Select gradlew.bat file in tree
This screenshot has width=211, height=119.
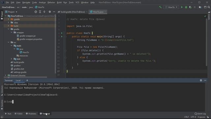[x=19, y=69]
